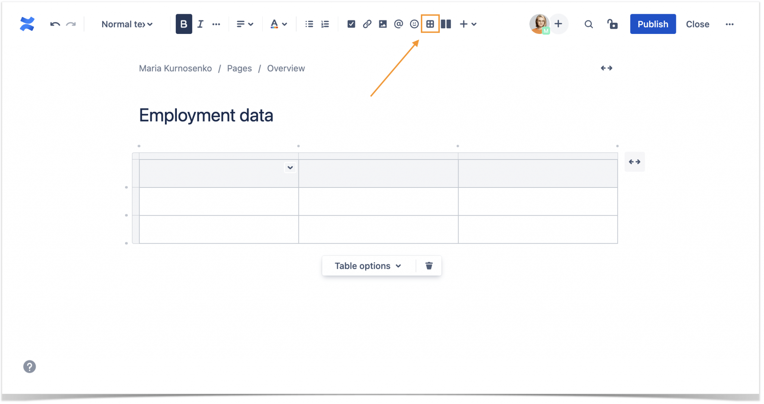
Task: Click the Overview breadcrumb item
Action: (x=286, y=68)
